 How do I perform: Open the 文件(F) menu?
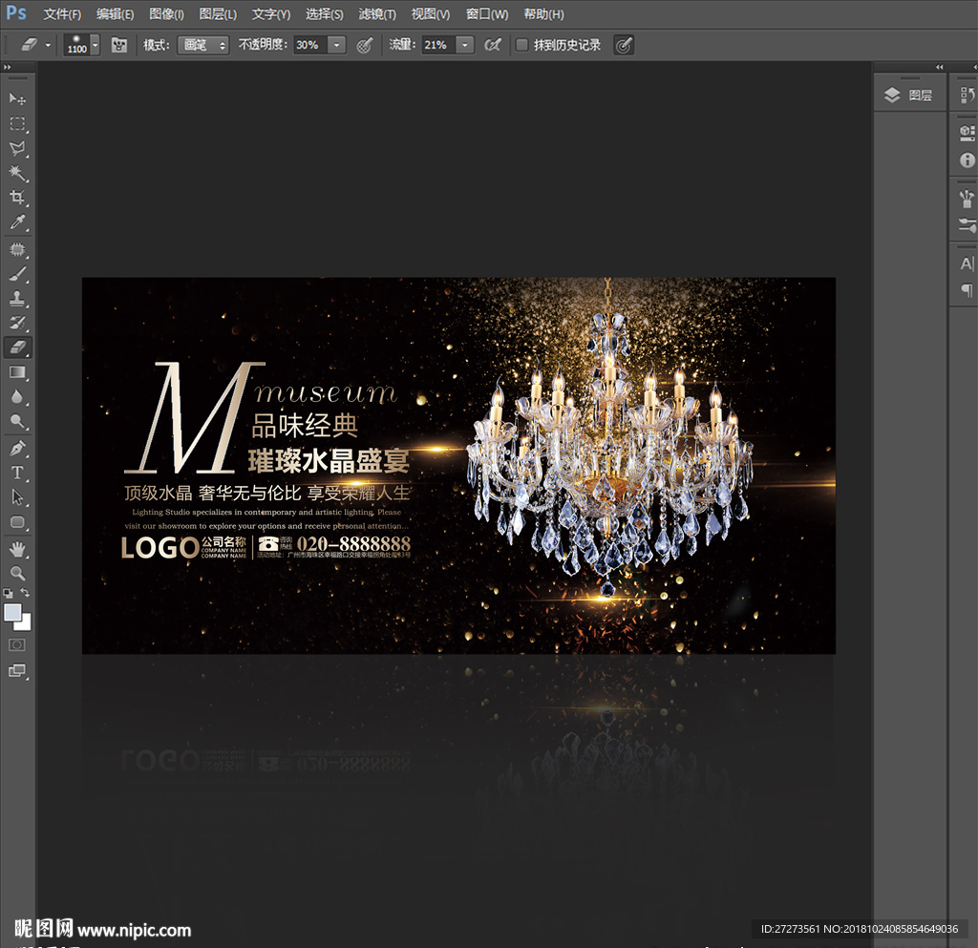62,13
